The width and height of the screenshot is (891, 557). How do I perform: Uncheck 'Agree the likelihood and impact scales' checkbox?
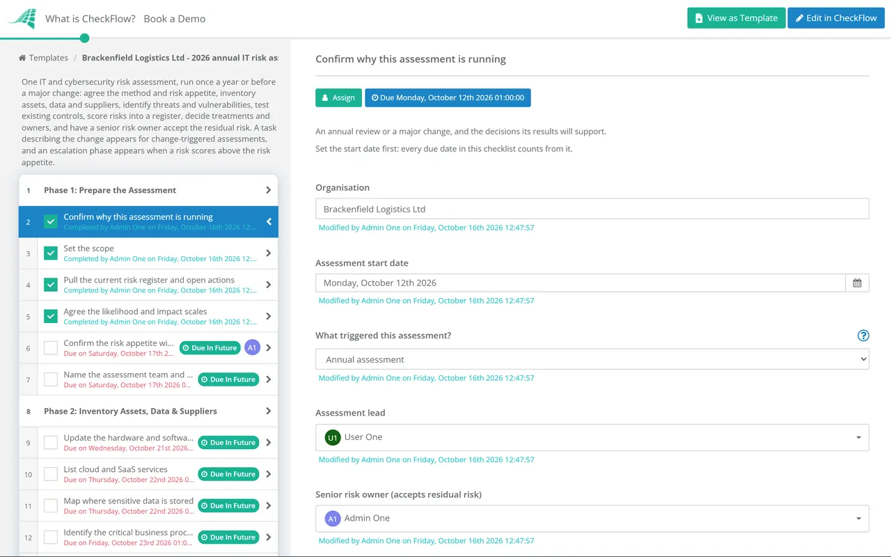tap(51, 316)
